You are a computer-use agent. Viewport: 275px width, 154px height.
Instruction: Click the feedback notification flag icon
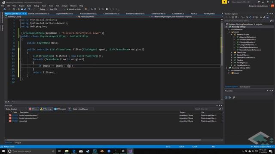[224, 2]
